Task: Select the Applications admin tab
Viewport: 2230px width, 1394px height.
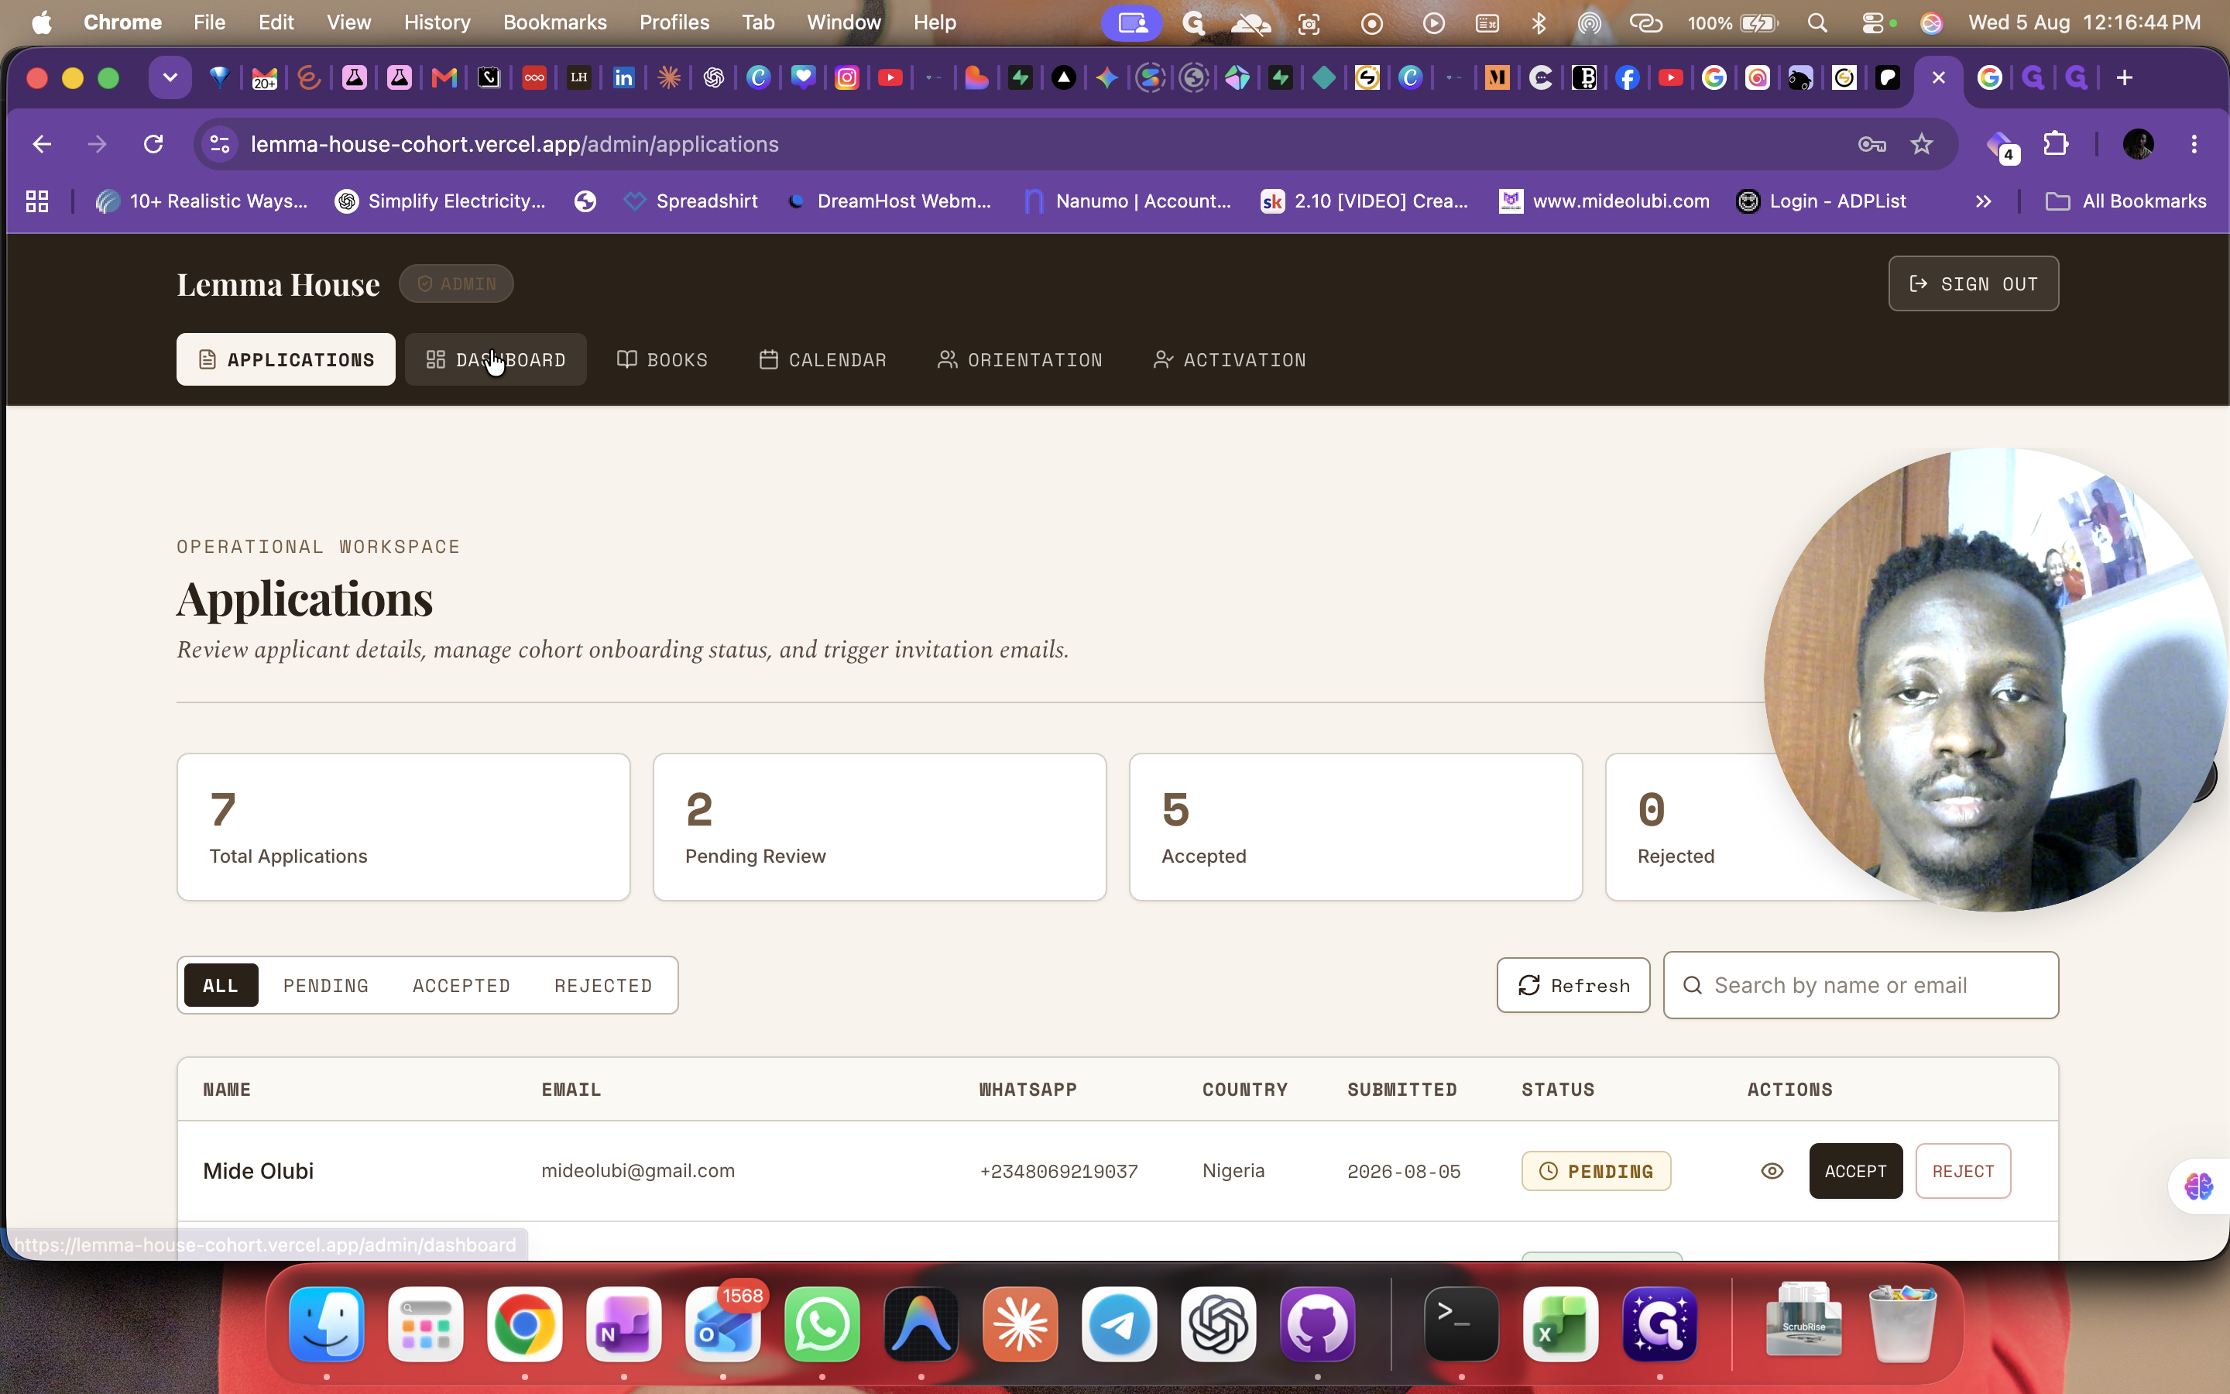Action: point(286,359)
